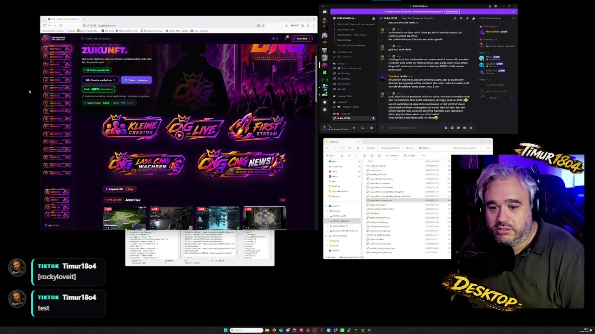Open microphone input options arrow in Discord
595x334 pixels.
(358, 128)
